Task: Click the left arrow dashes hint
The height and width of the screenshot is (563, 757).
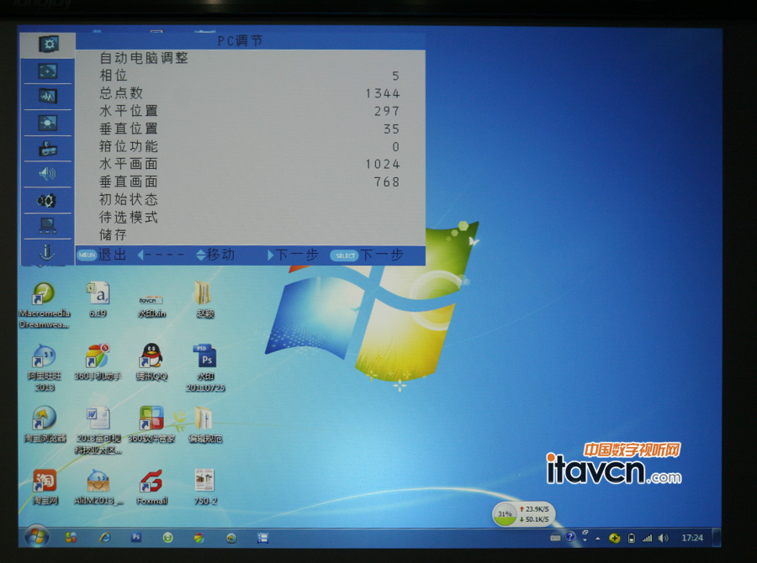Action: coord(161,255)
